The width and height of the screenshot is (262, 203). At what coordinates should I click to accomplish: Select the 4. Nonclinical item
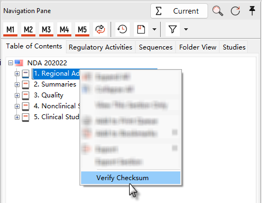tap(57, 106)
